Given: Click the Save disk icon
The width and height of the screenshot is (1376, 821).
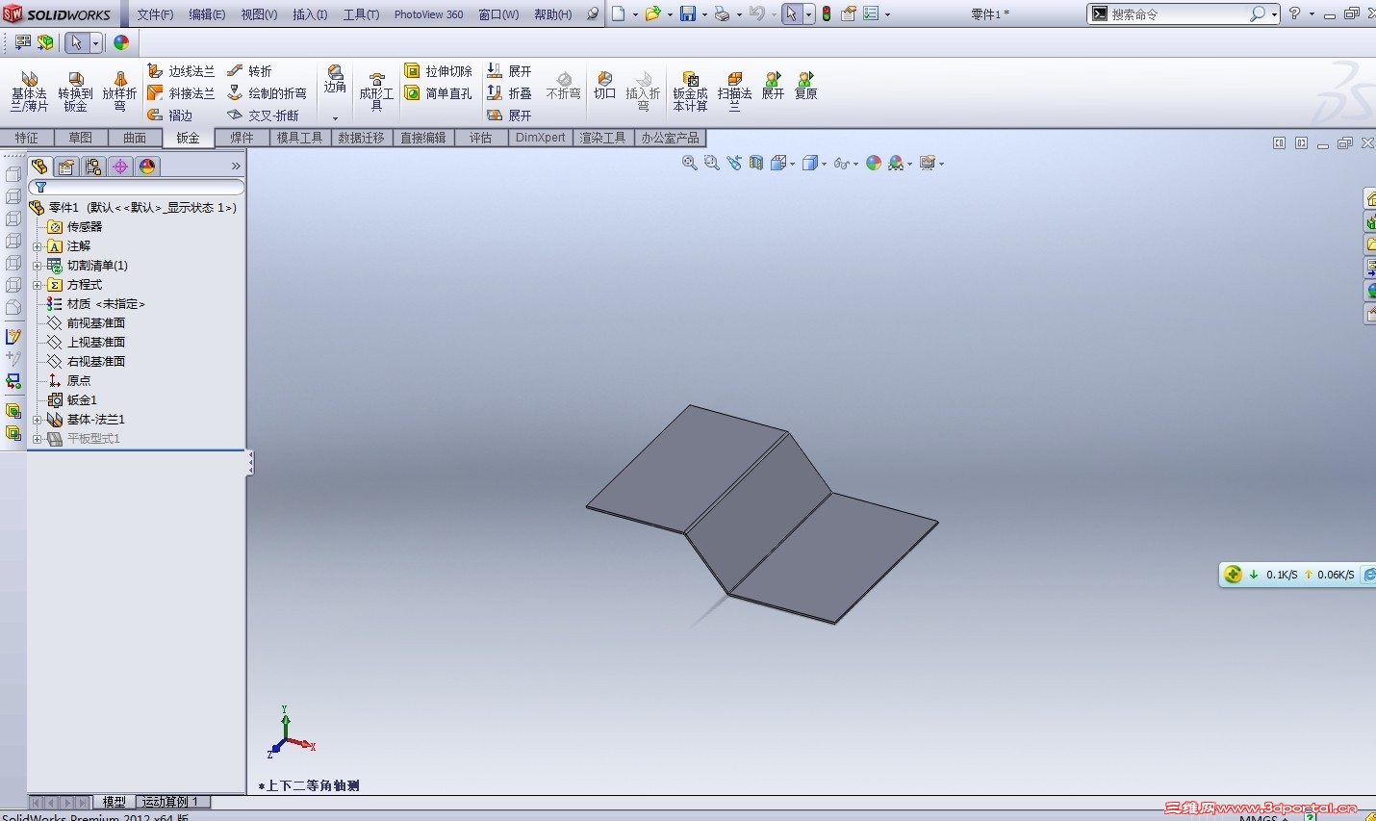Looking at the screenshot, I should (688, 14).
